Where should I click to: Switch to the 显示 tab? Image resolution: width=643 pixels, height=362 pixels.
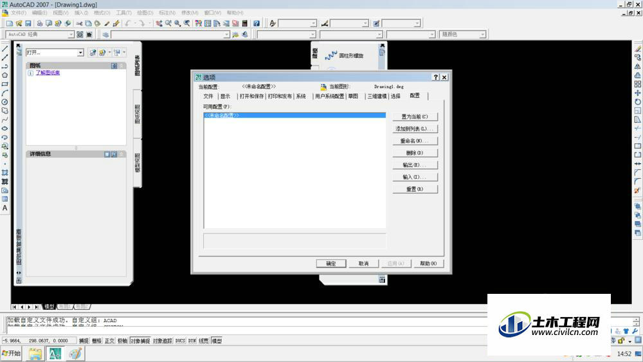[225, 96]
